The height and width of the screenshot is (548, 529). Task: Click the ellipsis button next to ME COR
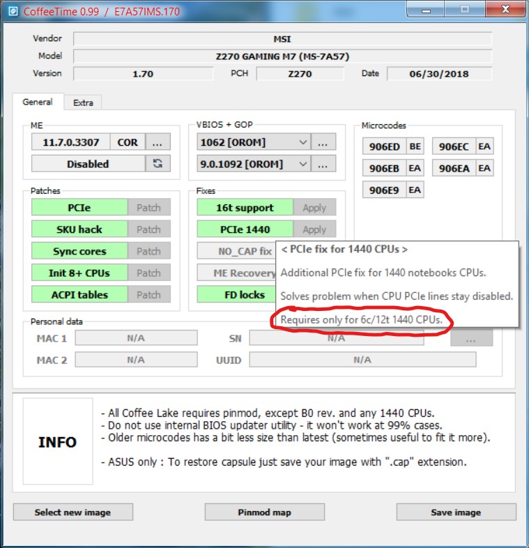(x=158, y=142)
